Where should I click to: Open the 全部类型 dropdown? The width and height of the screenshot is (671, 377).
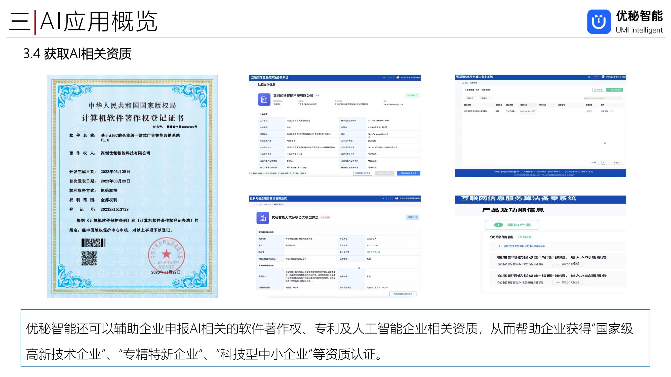point(485,98)
